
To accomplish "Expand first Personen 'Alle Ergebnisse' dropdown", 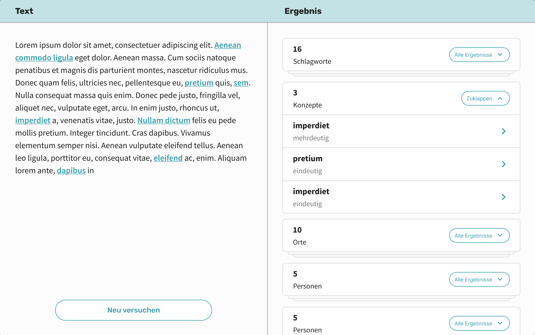I will pyautogui.click(x=479, y=279).
